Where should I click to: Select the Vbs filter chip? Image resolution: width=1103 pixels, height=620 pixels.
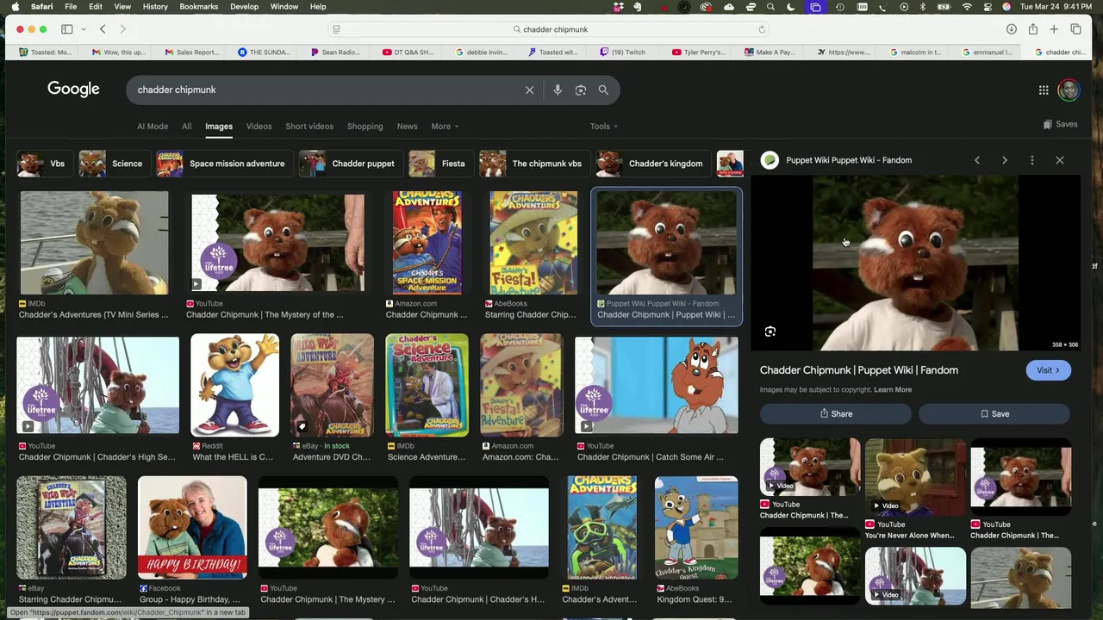click(43, 164)
